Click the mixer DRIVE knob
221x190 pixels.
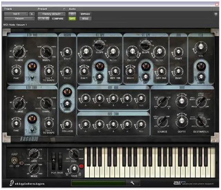67,103
